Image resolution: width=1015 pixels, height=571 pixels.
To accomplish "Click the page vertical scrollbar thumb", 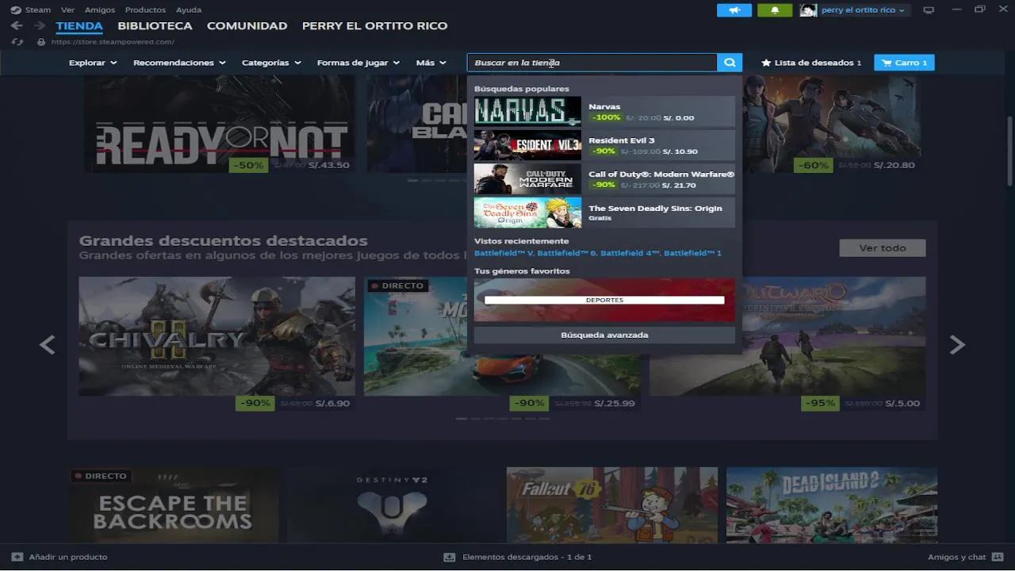I will (1009, 152).
